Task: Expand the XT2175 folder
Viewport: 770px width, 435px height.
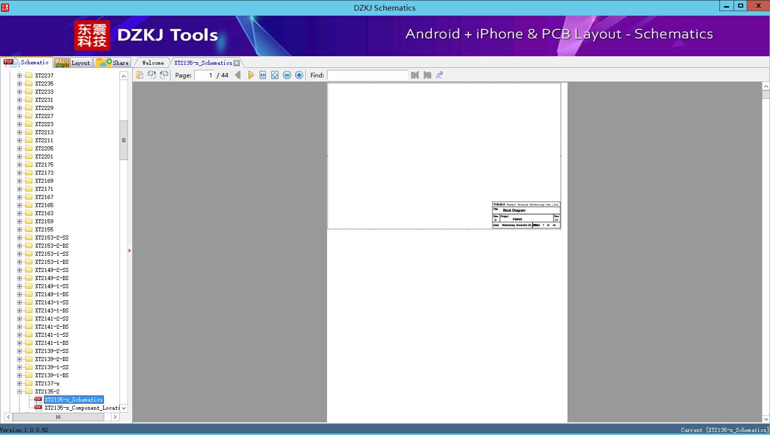Action: pyautogui.click(x=20, y=165)
